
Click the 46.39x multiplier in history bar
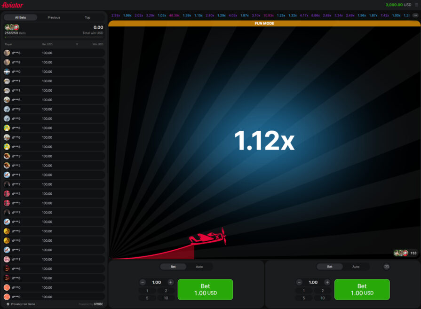(174, 16)
